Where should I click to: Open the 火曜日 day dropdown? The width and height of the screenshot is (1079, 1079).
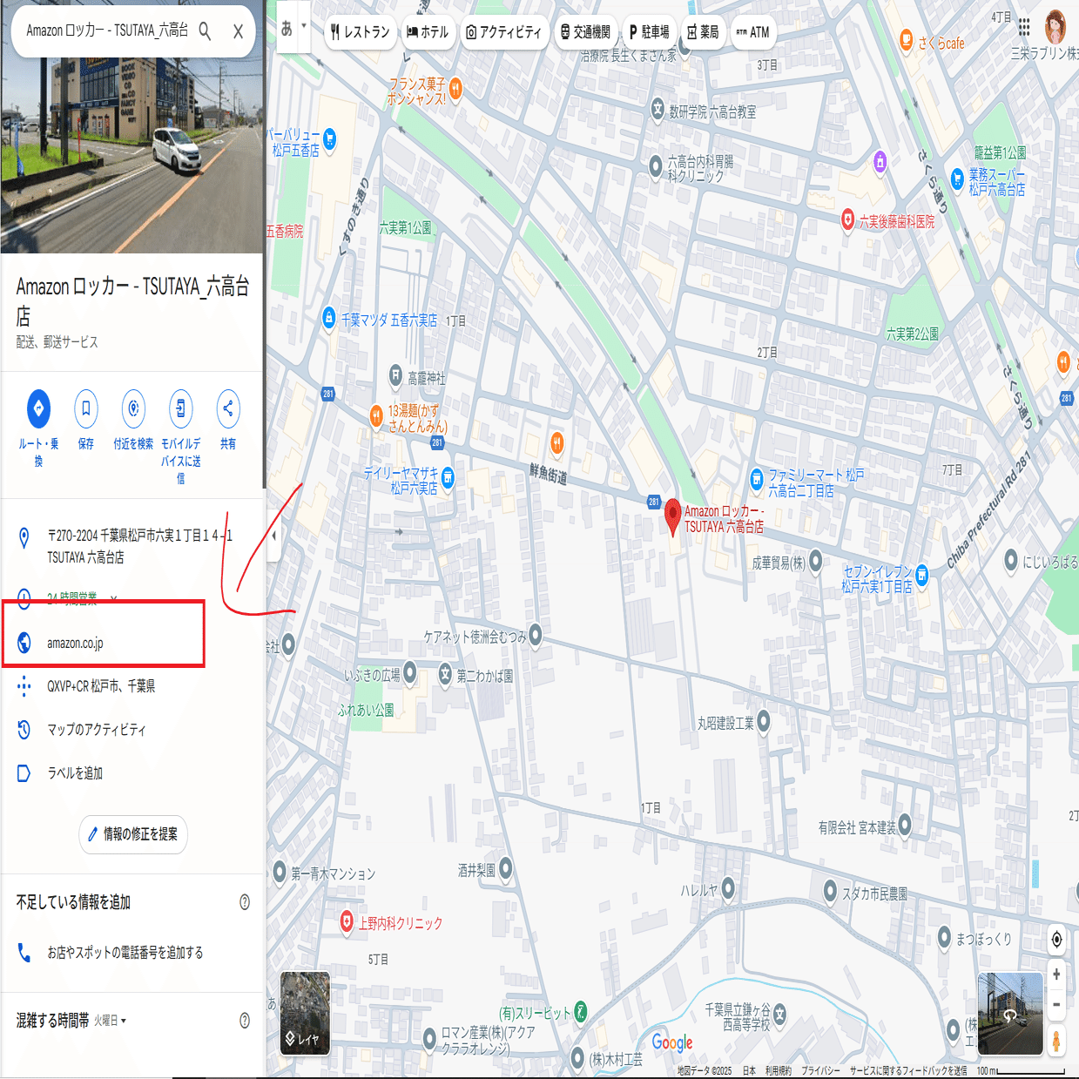coord(110,1021)
